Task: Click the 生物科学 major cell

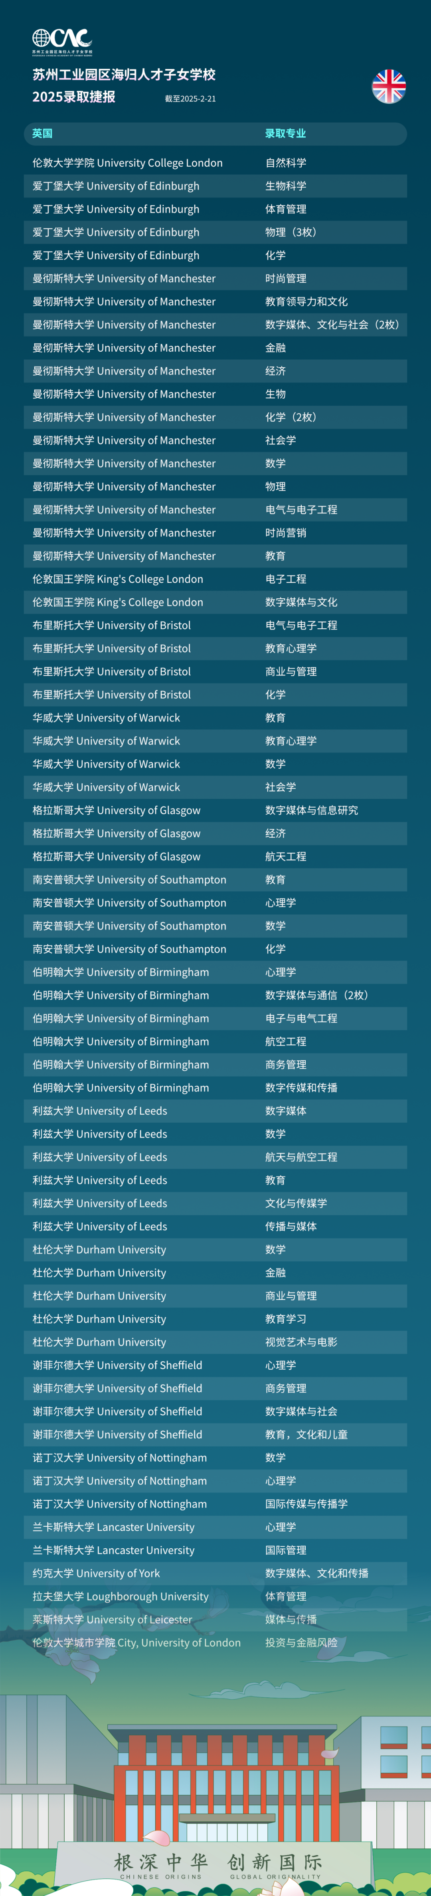Action: [x=285, y=186]
